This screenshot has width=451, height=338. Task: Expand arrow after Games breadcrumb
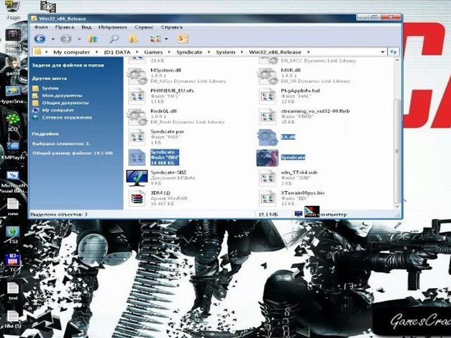click(170, 52)
